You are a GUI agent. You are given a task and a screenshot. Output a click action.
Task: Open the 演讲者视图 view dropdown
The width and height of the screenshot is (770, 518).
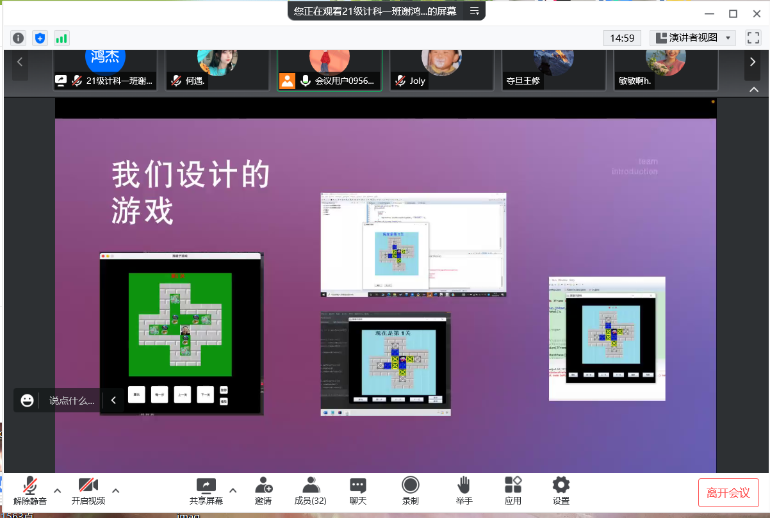pos(692,38)
